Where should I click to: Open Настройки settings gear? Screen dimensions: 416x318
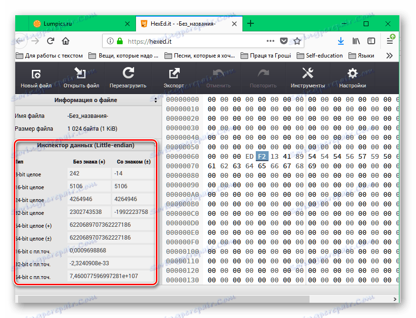(353, 78)
